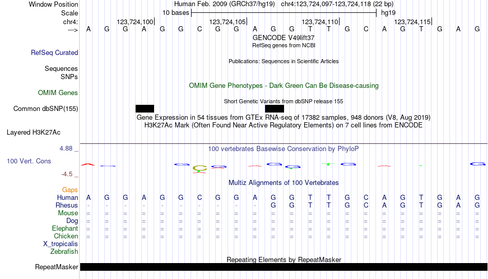Click Repeating Elements by RepeatMasker title

(x=284, y=259)
